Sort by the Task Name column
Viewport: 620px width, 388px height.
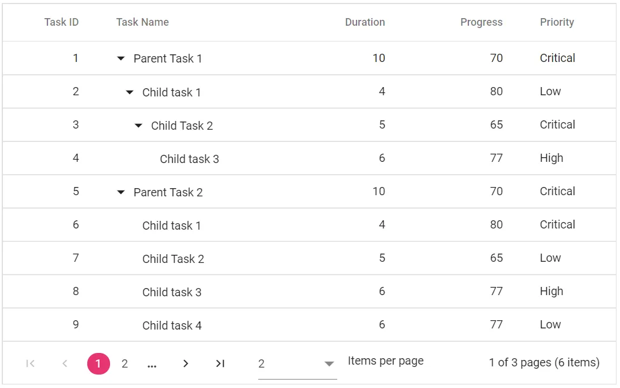[x=142, y=22]
